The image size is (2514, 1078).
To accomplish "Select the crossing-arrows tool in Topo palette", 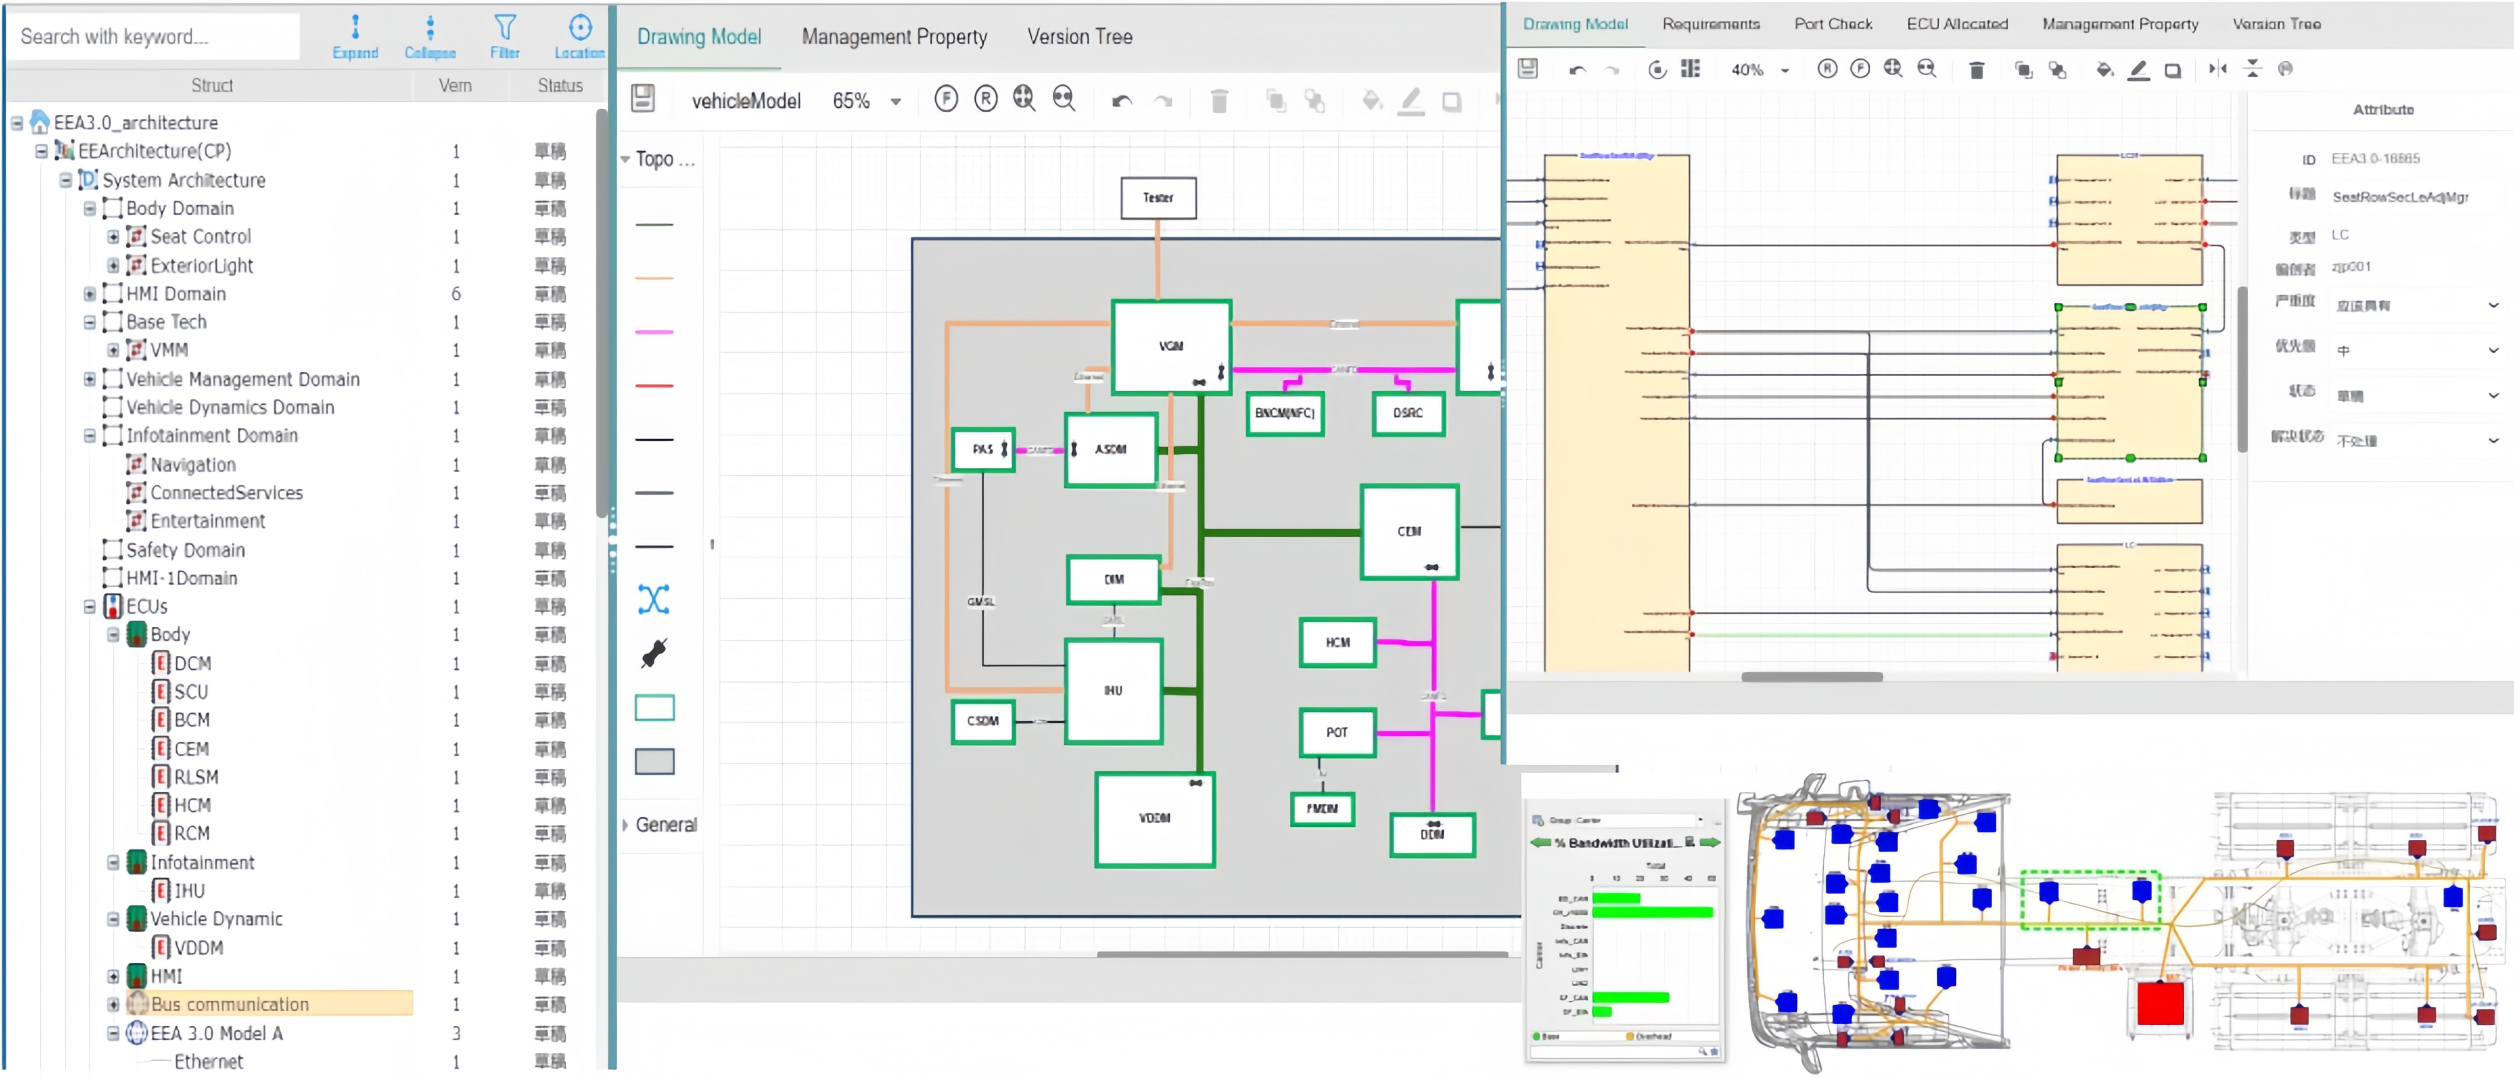I will [x=653, y=599].
